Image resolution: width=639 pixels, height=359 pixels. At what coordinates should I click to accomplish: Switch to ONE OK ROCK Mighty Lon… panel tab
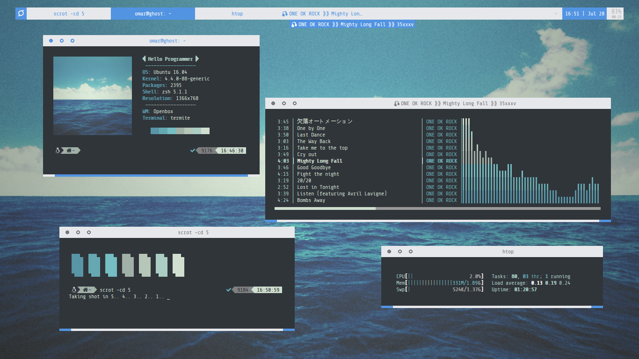(322, 14)
